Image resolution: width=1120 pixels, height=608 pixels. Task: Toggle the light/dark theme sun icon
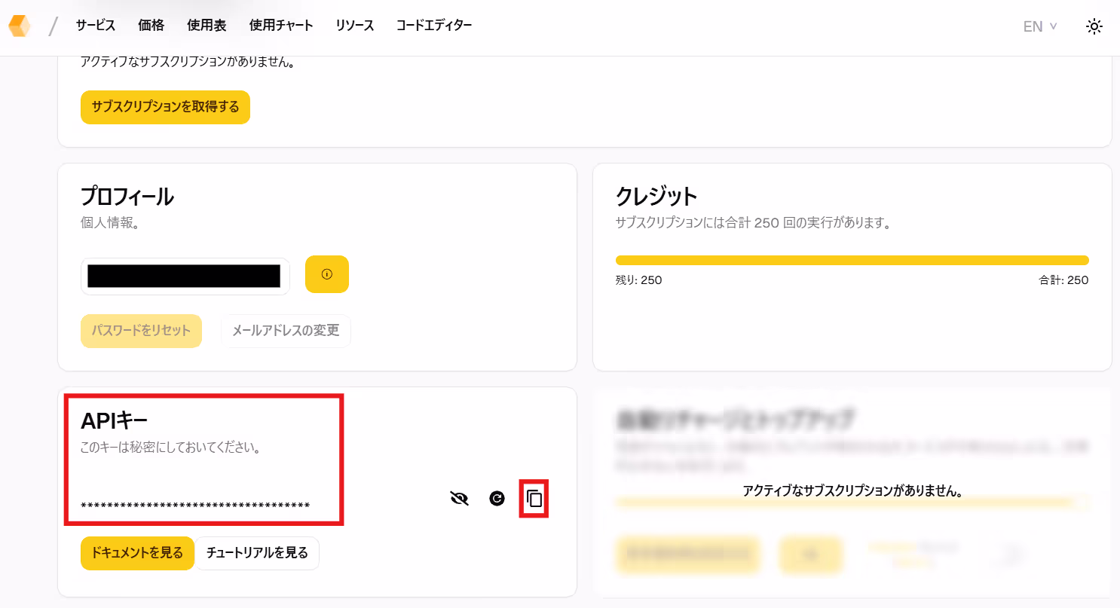click(1094, 26)
